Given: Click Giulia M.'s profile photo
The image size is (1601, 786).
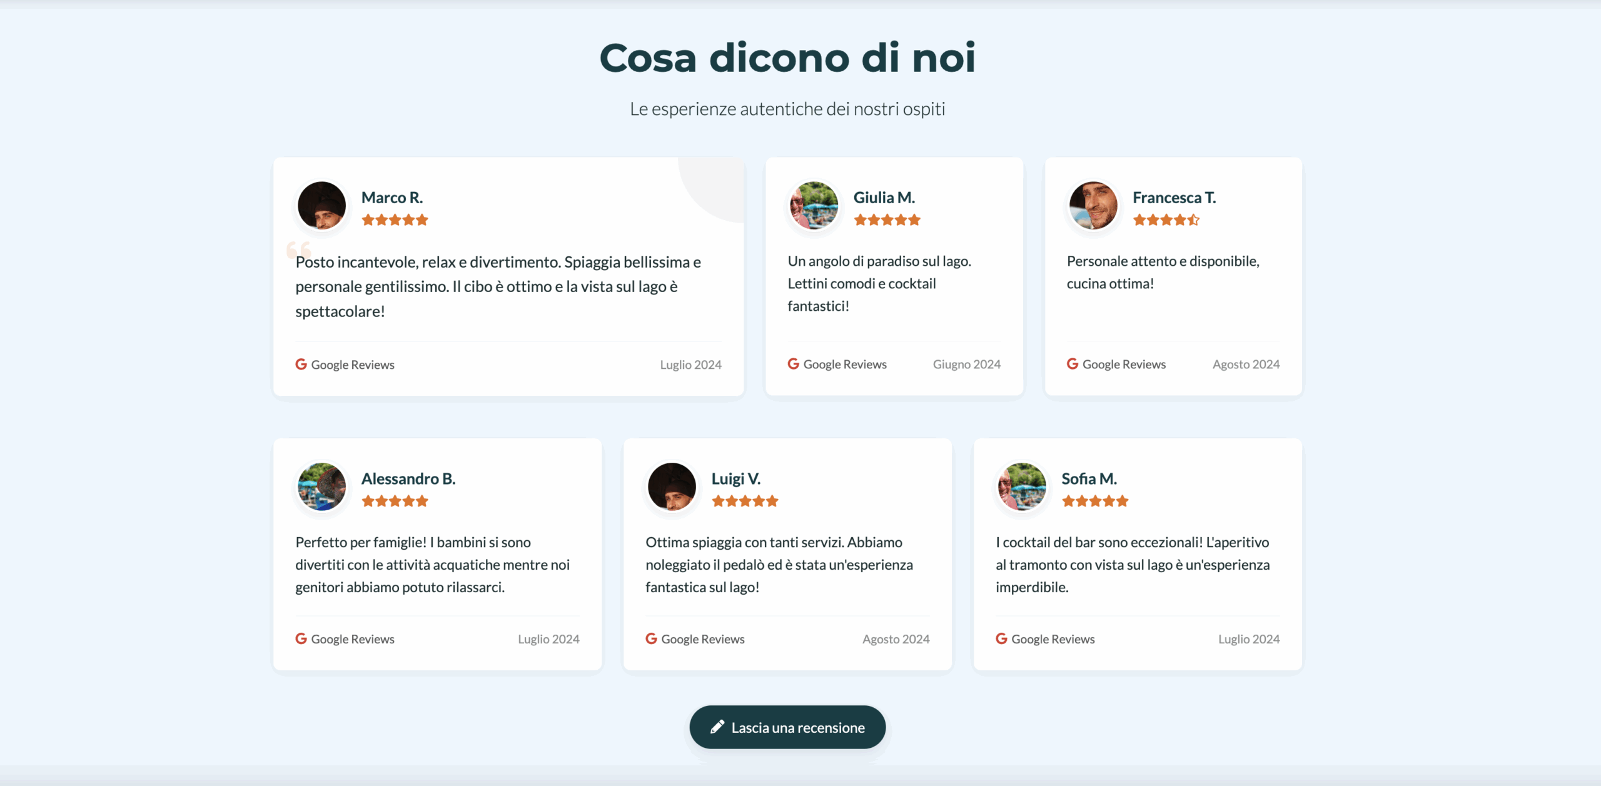Looking at the screenshot, I should [x=814, y=205].
